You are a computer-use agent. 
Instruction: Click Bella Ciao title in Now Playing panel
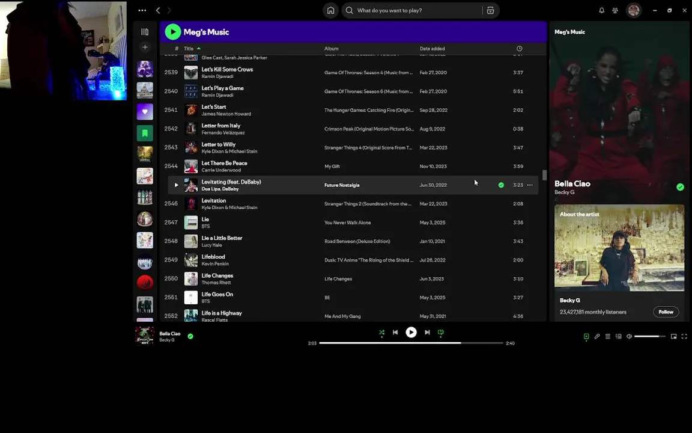572,184
